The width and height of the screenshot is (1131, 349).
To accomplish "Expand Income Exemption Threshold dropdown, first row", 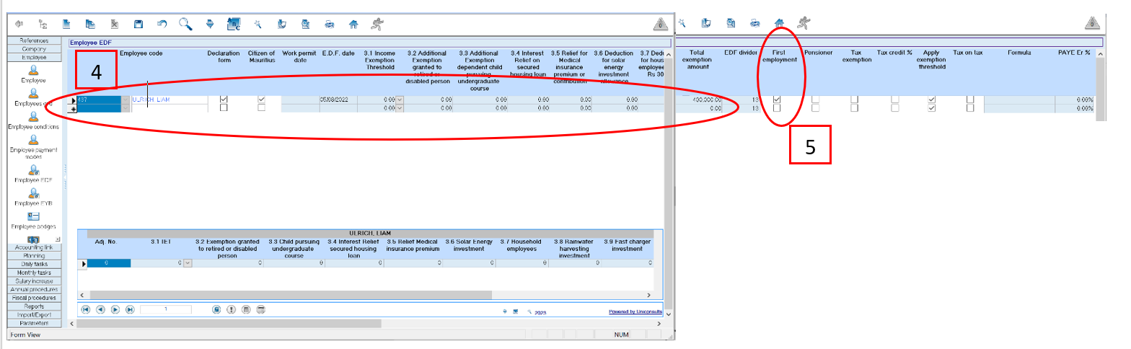I will (x=400, y=100).
